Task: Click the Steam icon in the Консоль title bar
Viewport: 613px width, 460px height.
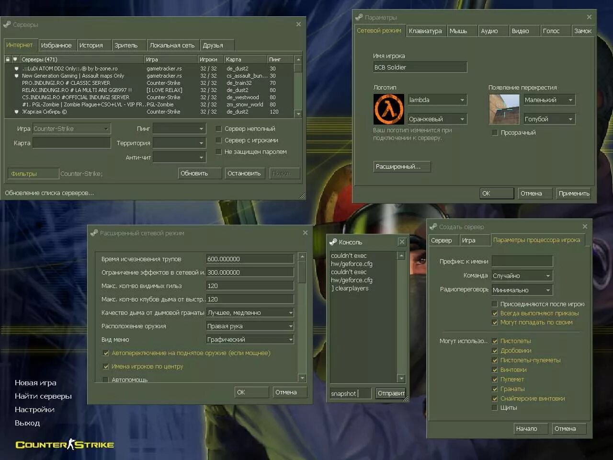Action: tap(333, 242)
